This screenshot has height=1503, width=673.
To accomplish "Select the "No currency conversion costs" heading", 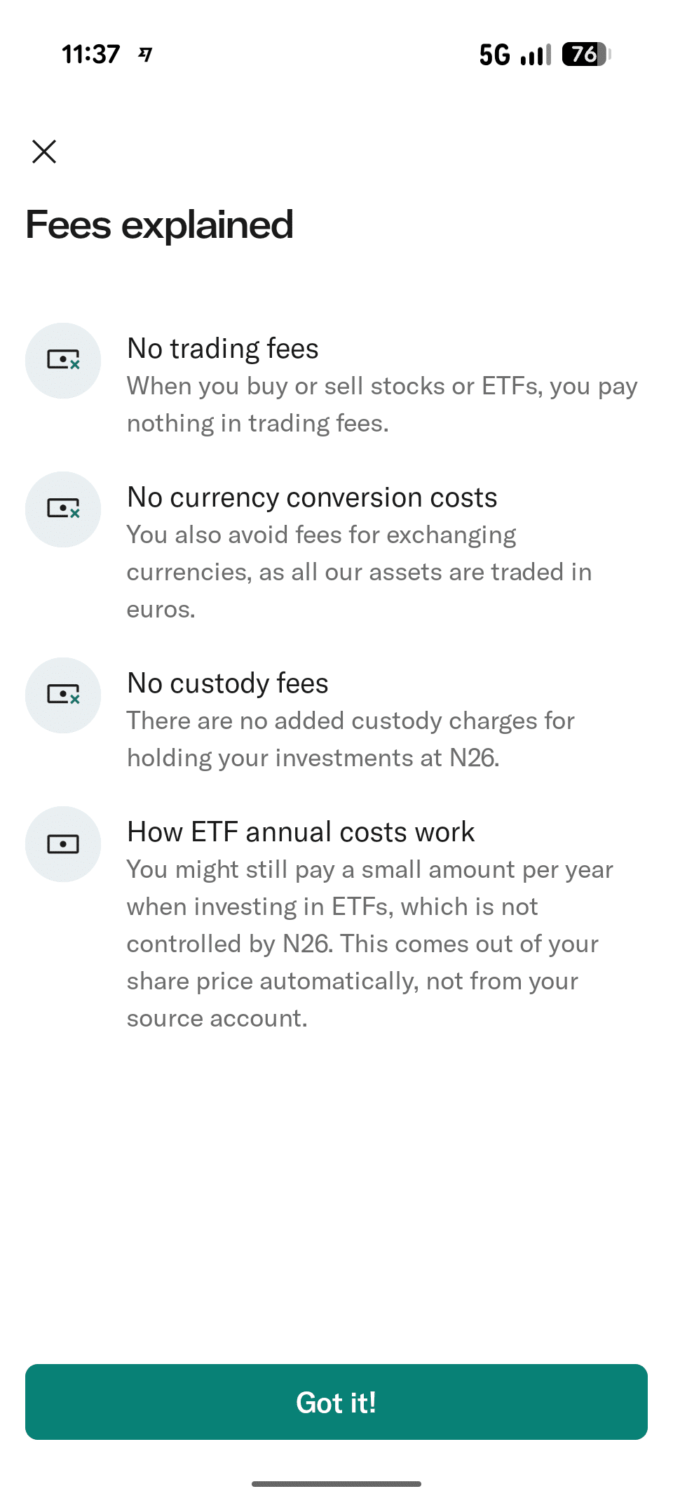I will pos(312,497).
